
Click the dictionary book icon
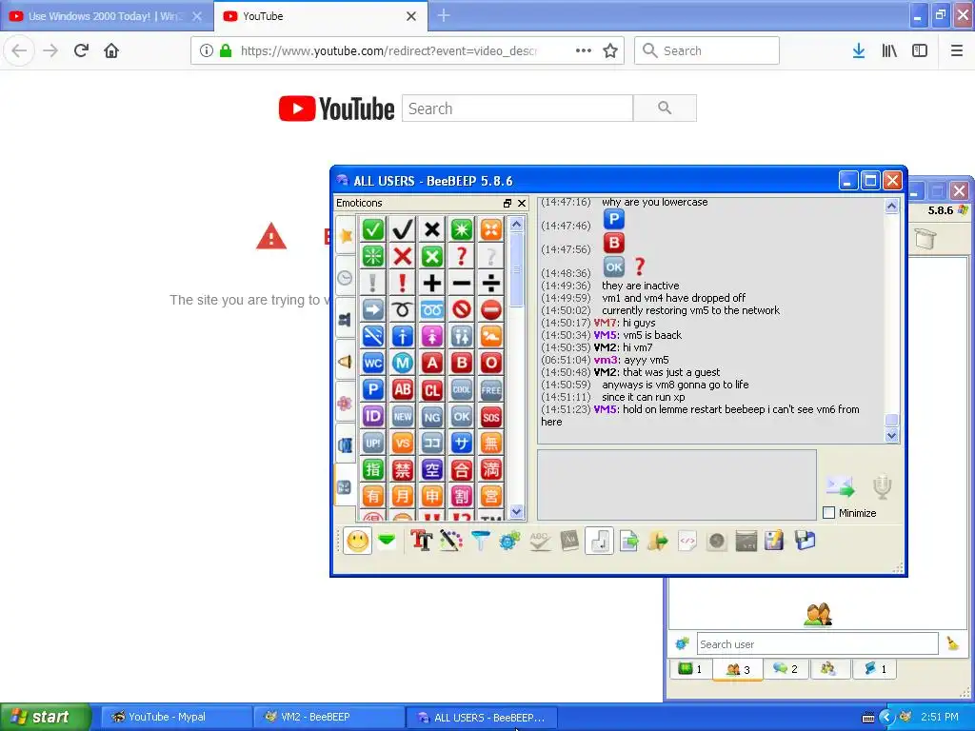(x=569, y=541)
